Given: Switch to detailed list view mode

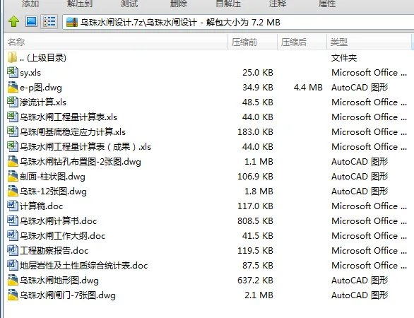Looking at the screenshot, I should click(49, 21).
